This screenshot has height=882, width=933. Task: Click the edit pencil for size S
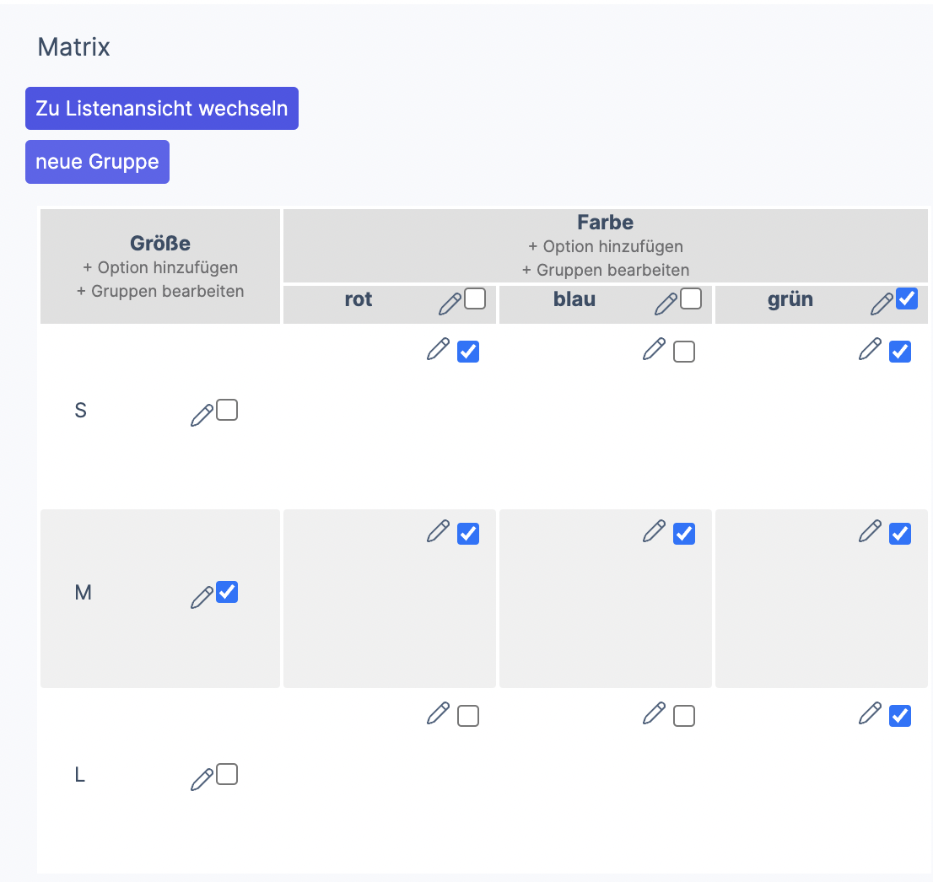coord(202,415)
